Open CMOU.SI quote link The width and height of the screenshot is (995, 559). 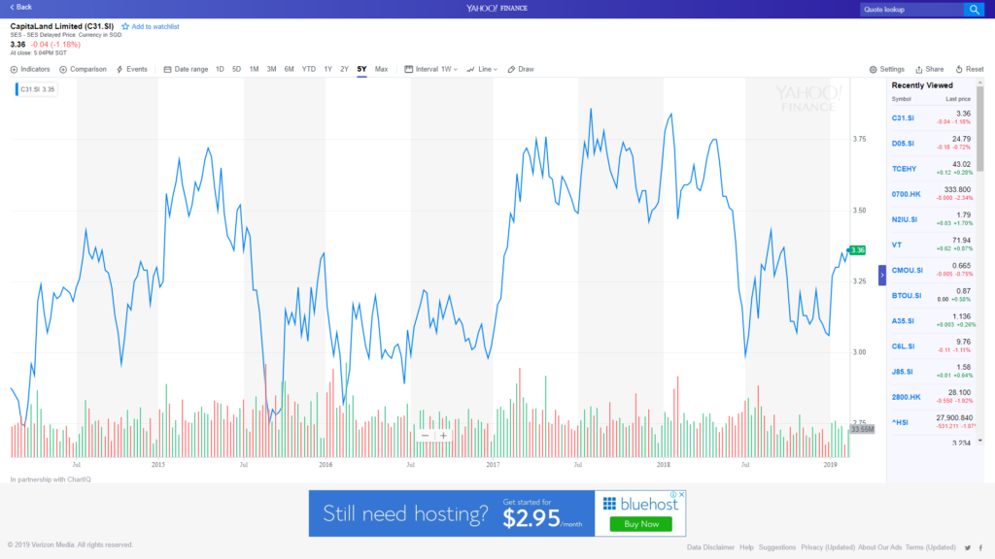pyautogui.click(x=907, y=270)
